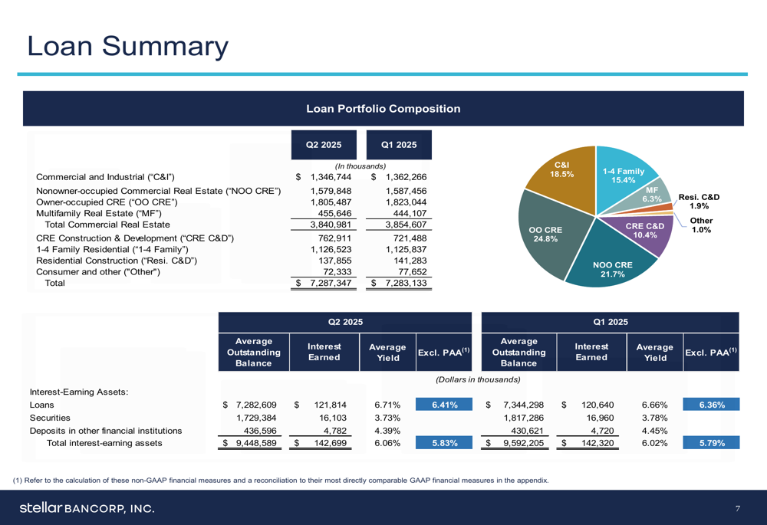Click the highlighted 5.83% Excl. PAA cell

[x=444, y=443]
